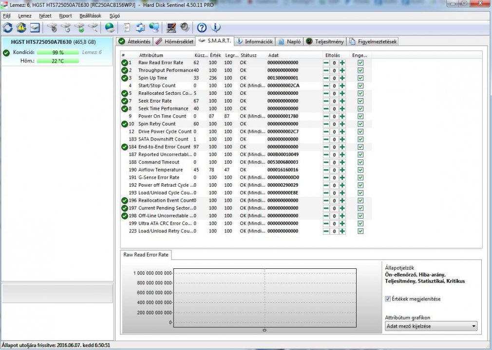The width and height of the screenshot is (492, 350).
Task: Click green check icon of Reallocation Event Count
Action: [125, 201]
